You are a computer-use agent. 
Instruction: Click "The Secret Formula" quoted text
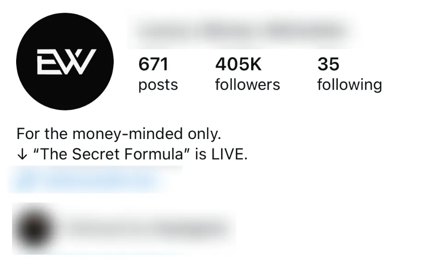coord(111,154)
